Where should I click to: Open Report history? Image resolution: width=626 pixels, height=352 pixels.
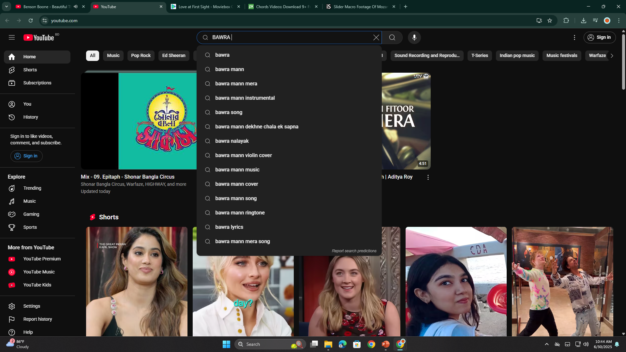click(x=37, y=319)
